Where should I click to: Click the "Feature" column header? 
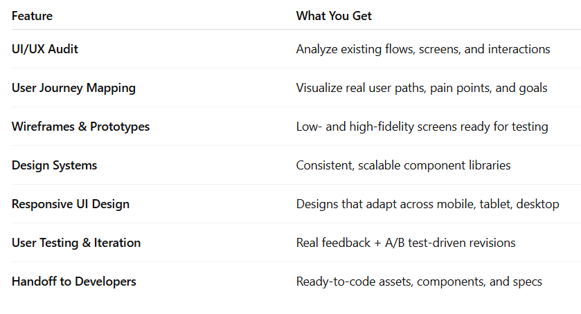tap(32, 16)
